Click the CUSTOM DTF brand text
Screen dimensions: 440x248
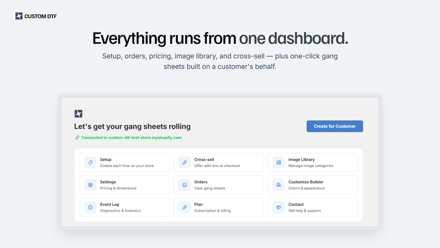[x=40, y=16]
